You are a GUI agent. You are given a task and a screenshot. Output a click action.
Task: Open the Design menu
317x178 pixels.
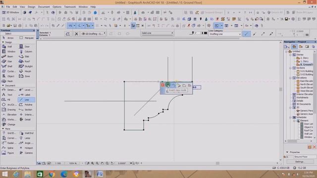[x=31, y=6]
